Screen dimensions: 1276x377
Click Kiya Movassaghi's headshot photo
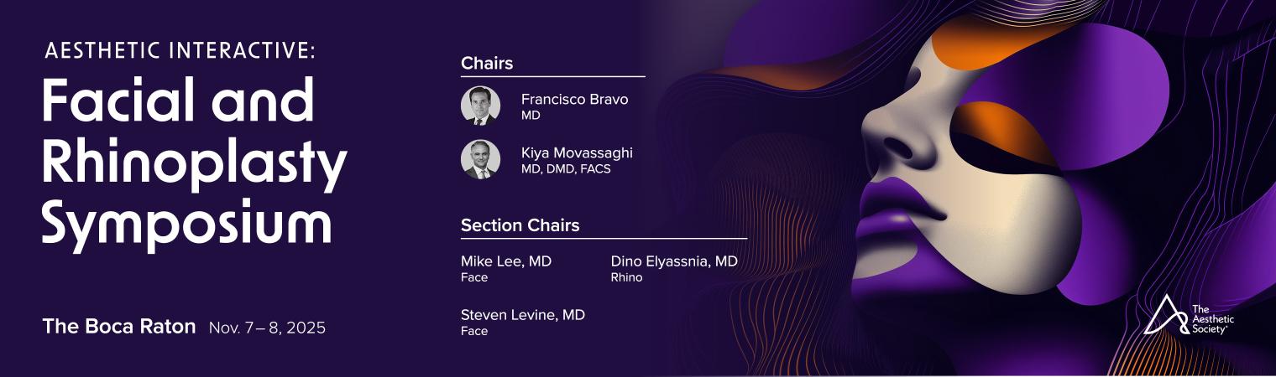coord(481,159)
